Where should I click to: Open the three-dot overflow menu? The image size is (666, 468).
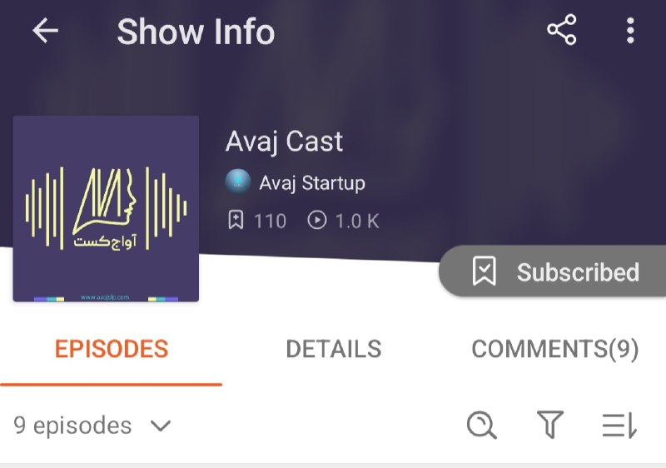(630, 30)
